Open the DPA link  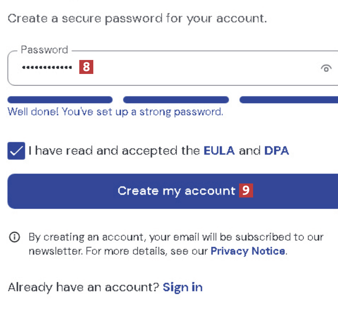276,151
